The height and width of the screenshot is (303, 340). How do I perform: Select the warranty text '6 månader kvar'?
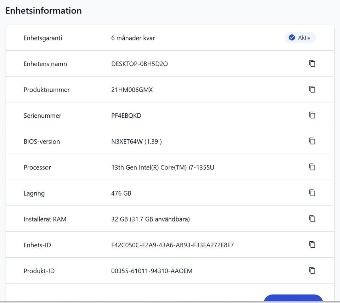click(133, 38)
